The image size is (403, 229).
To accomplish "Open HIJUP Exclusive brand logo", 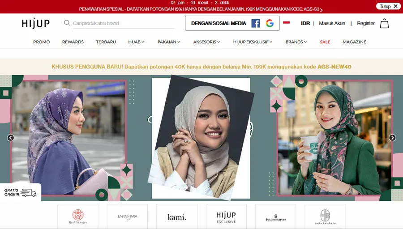I will point(226,216).
